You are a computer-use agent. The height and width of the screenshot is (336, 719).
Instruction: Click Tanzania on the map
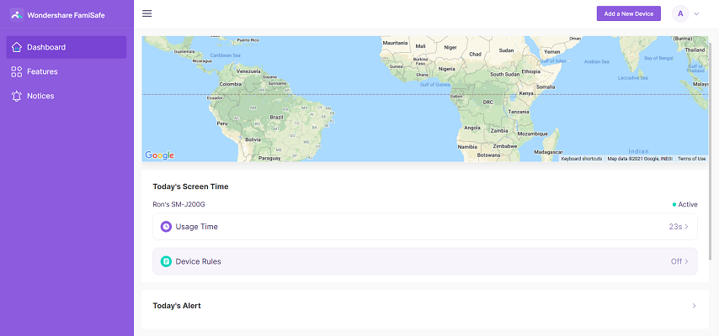tap(519, 112)
